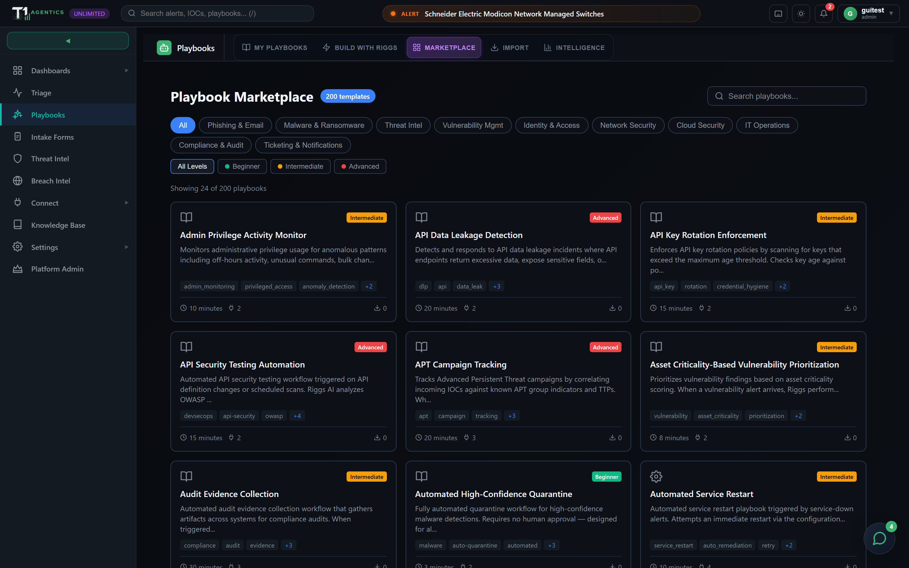The image size is (909, 568).
Task: Filter by Malware & Ransomware category
Action: pos(324,125)
